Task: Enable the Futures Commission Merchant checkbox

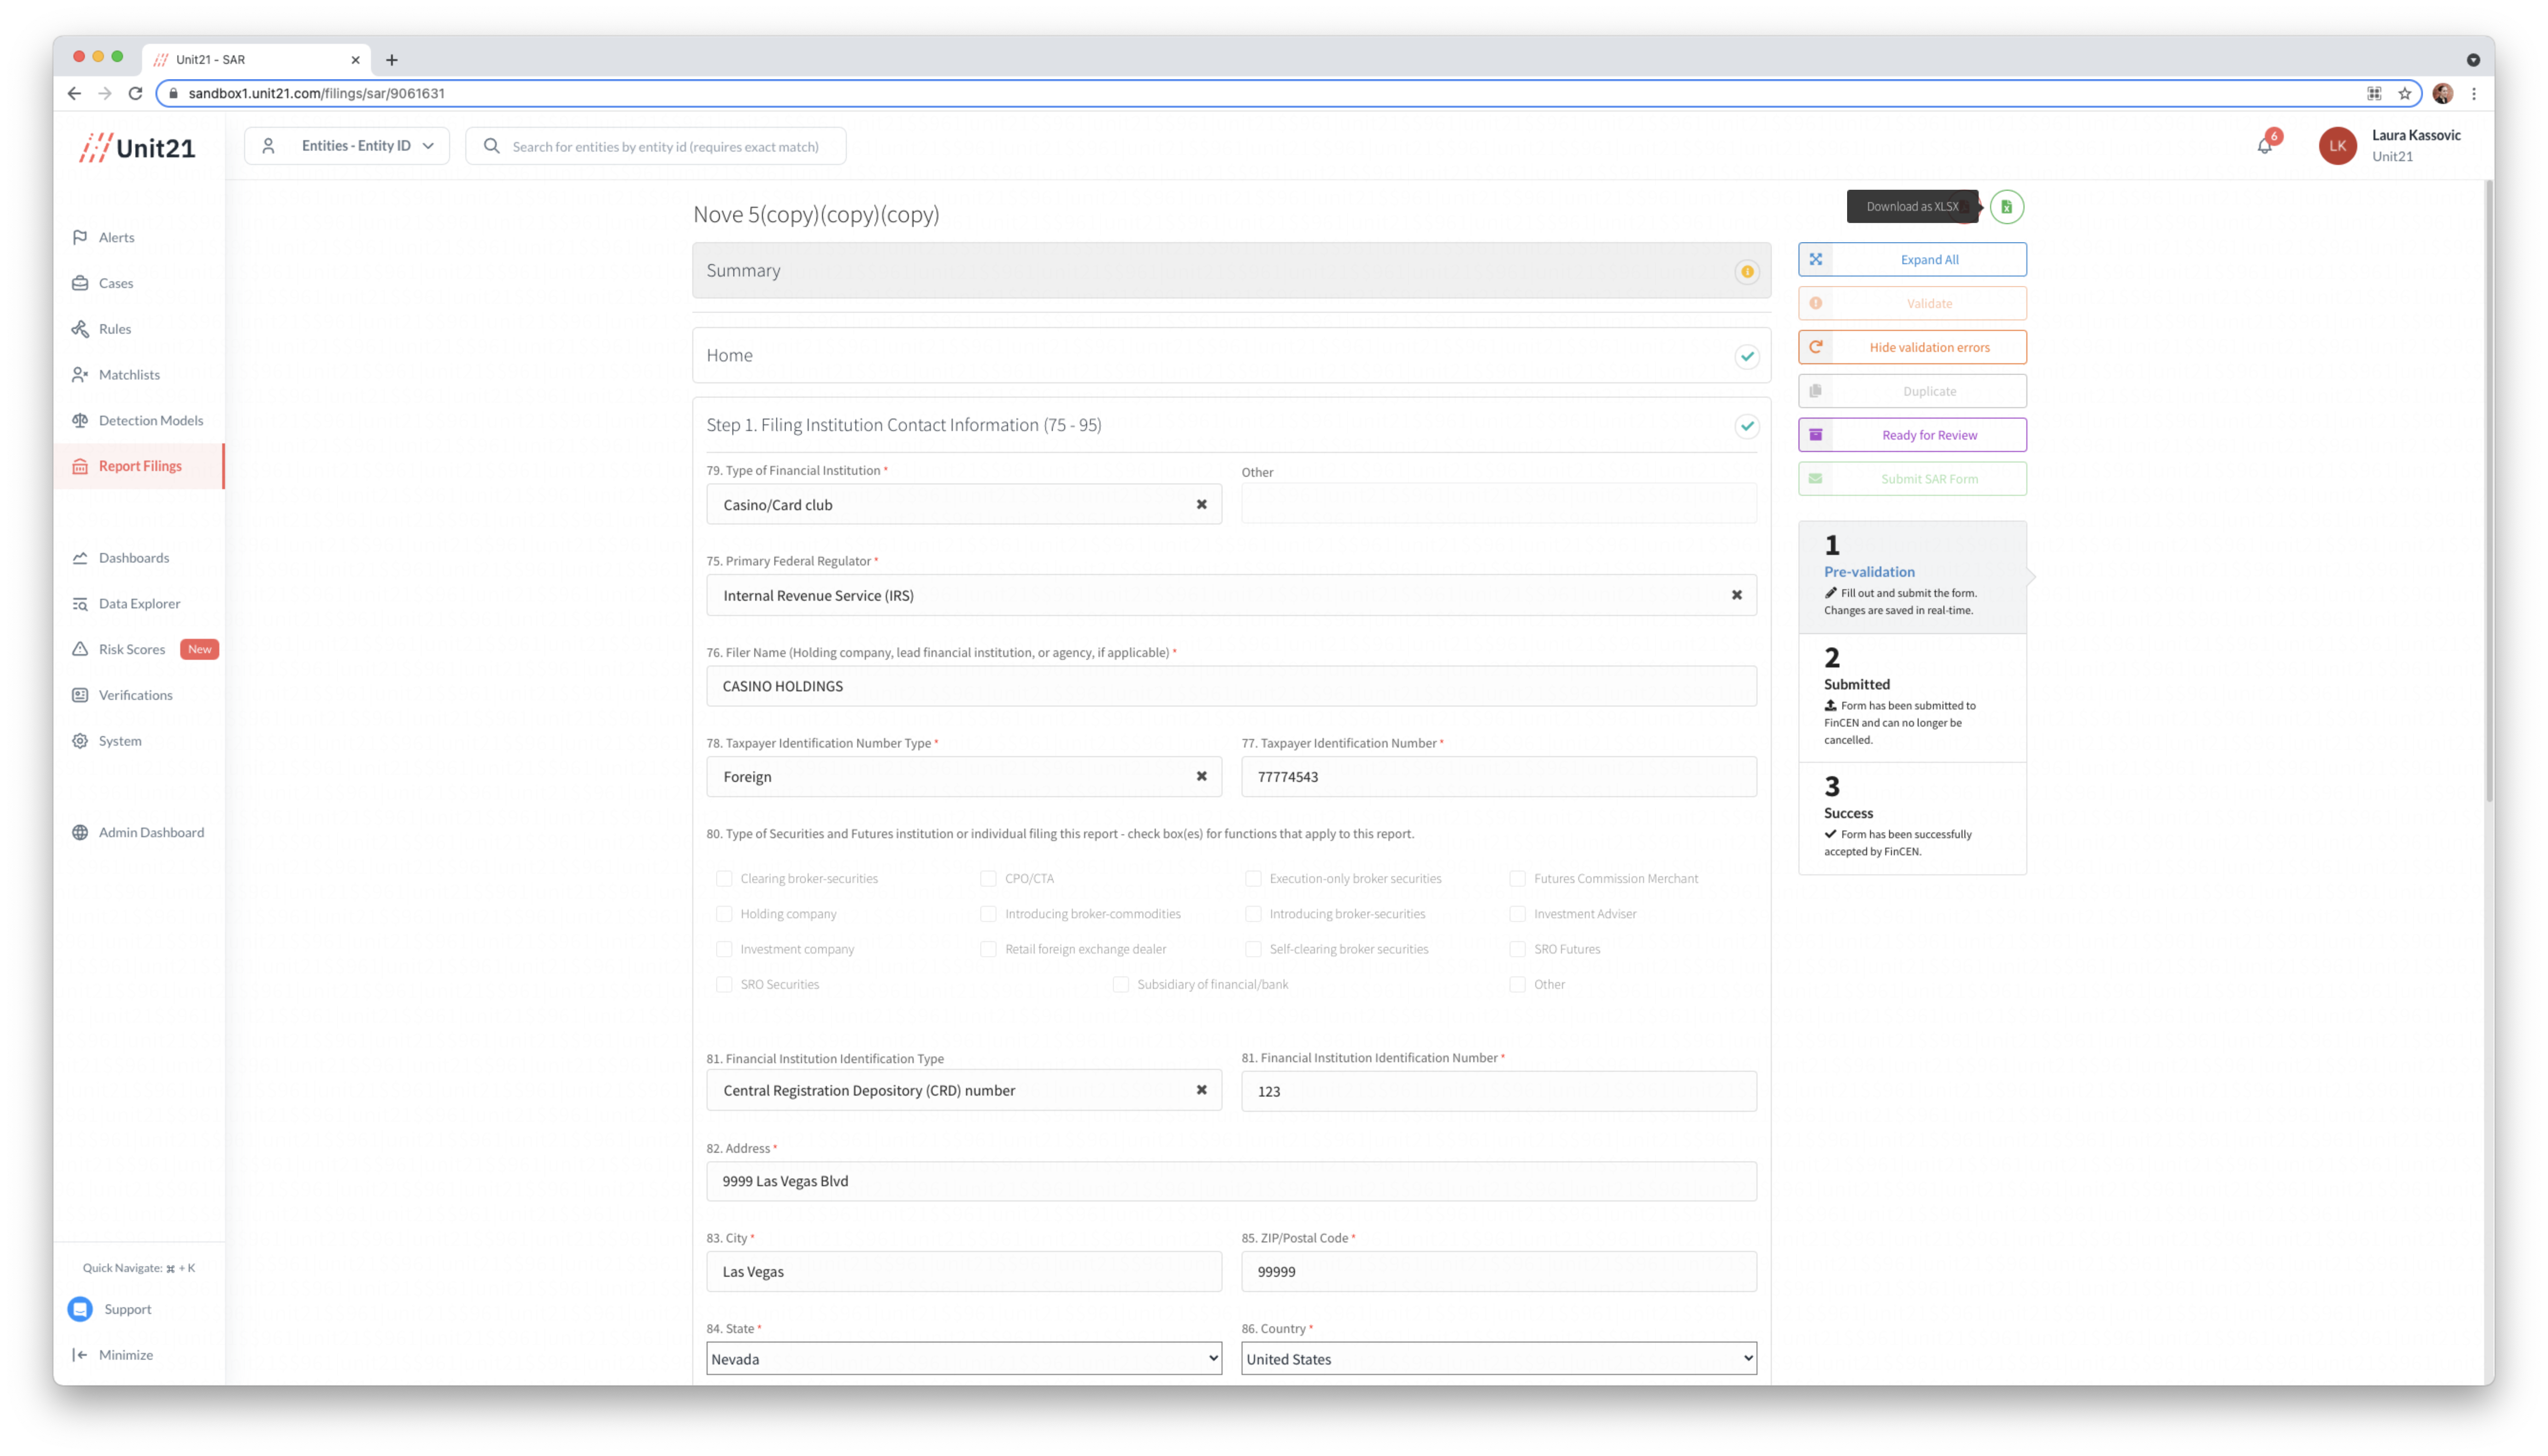Action: (x=1517, y=878)
